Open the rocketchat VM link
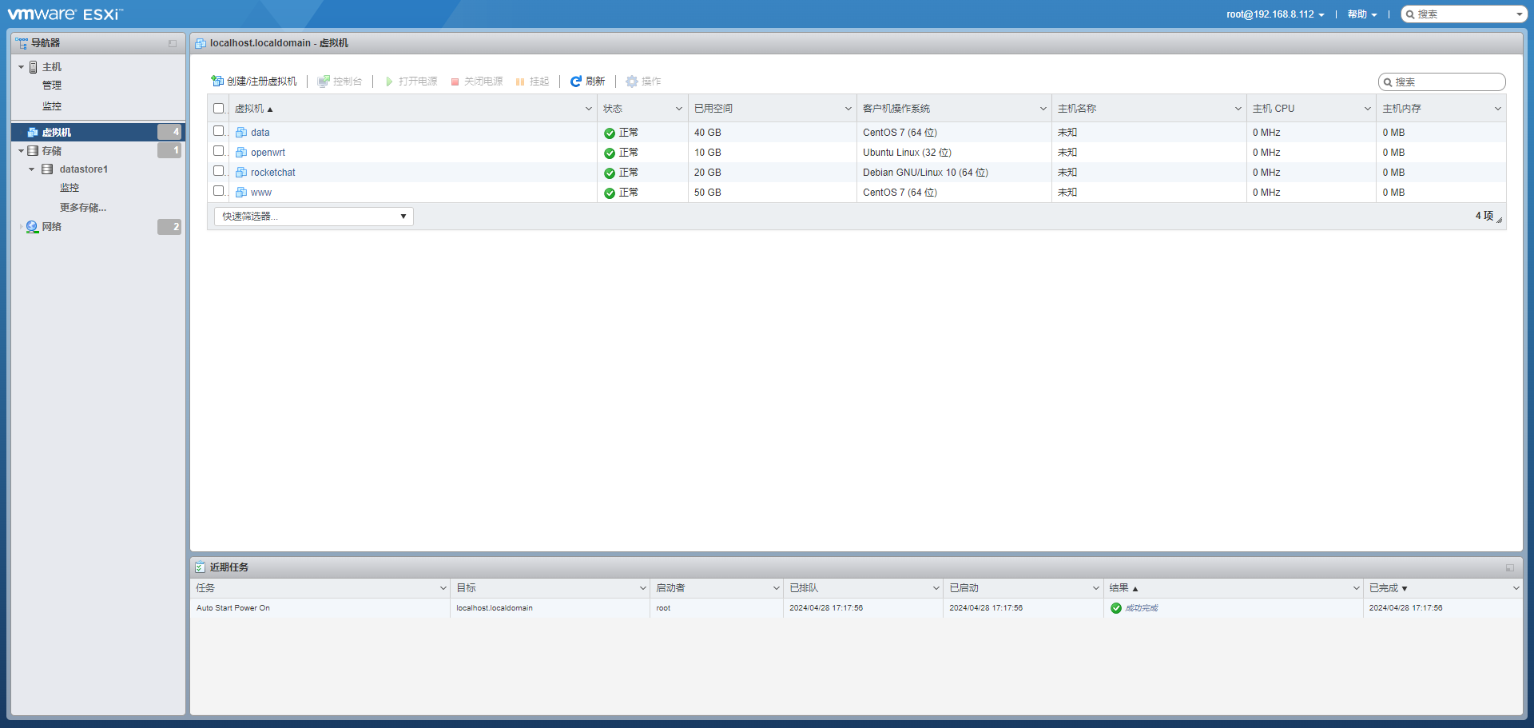This screenshot has width=1534, height=728. point(273,173)
